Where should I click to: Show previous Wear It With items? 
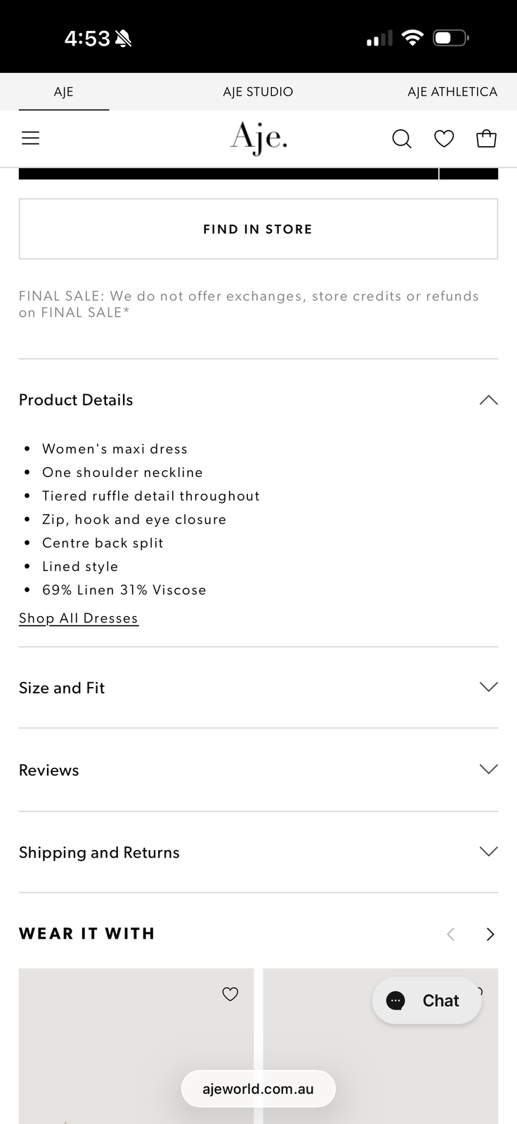(x=451, y=934)
